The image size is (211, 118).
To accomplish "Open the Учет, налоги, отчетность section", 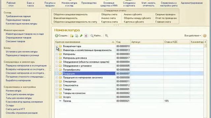I will 148,4.
